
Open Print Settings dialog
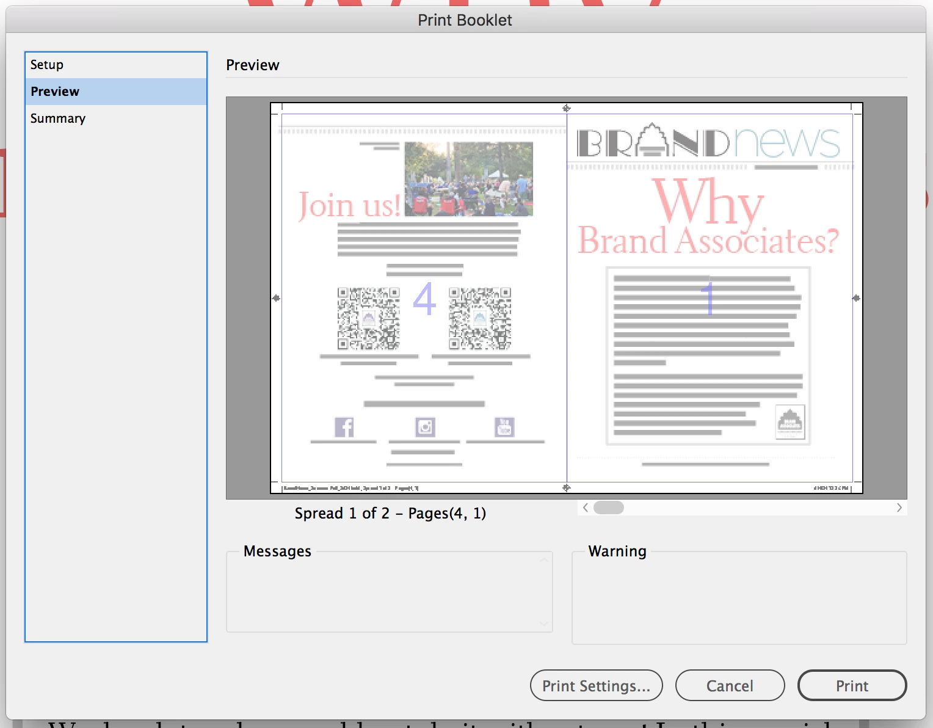point(597,685)
